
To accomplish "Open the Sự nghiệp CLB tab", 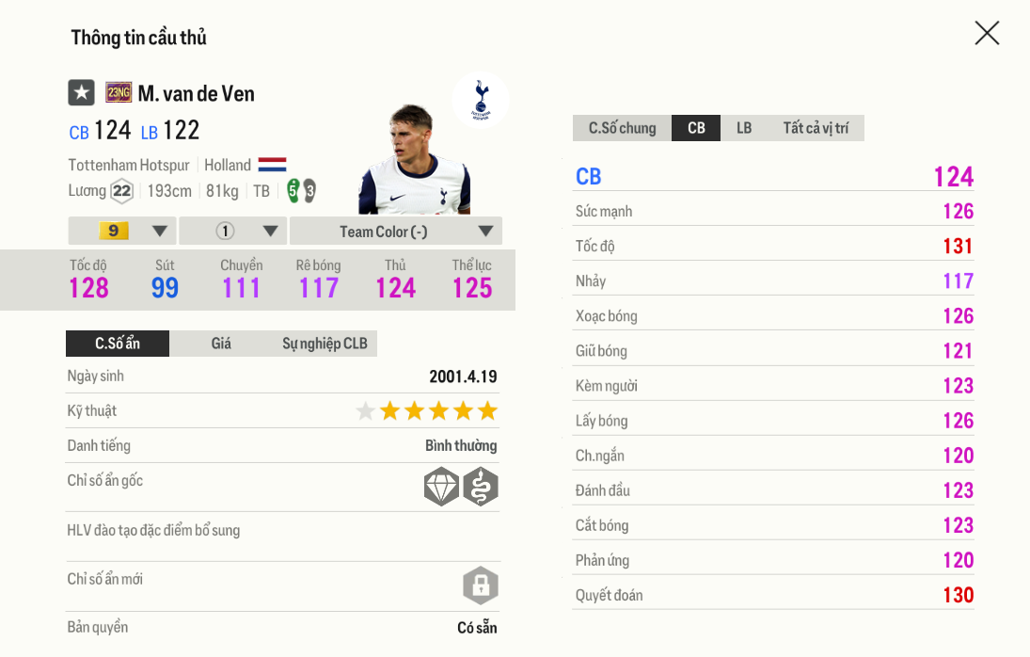I will (x=325, y=344).
